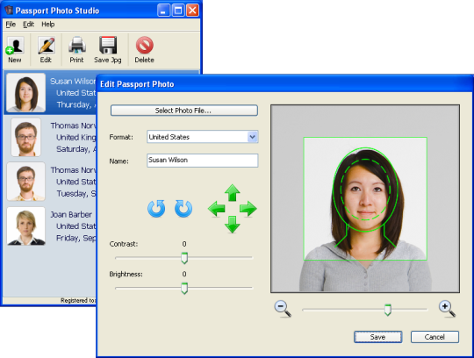Click the Brightness slider handle
The height and width of the screenshot is (358, 474).
184,288
